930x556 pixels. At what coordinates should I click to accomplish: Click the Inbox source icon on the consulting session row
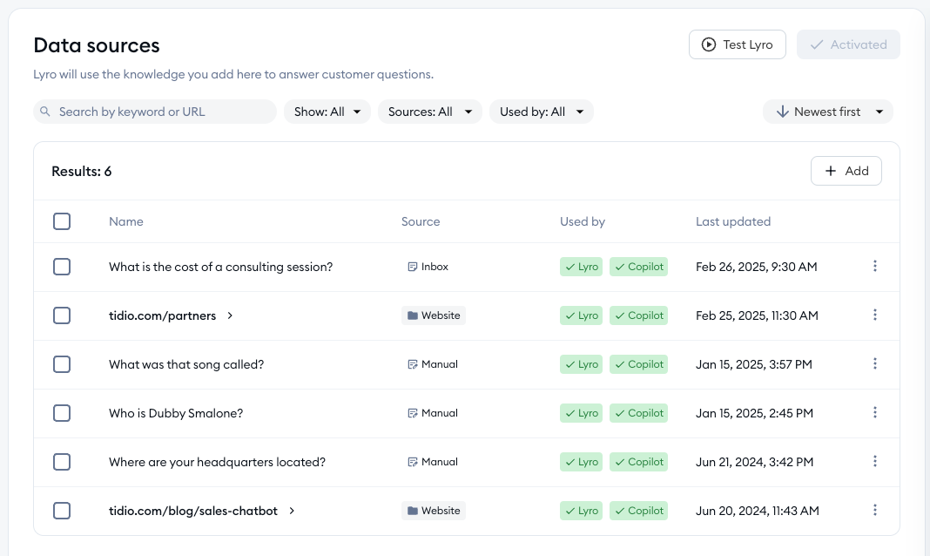(x=414, y=267)
